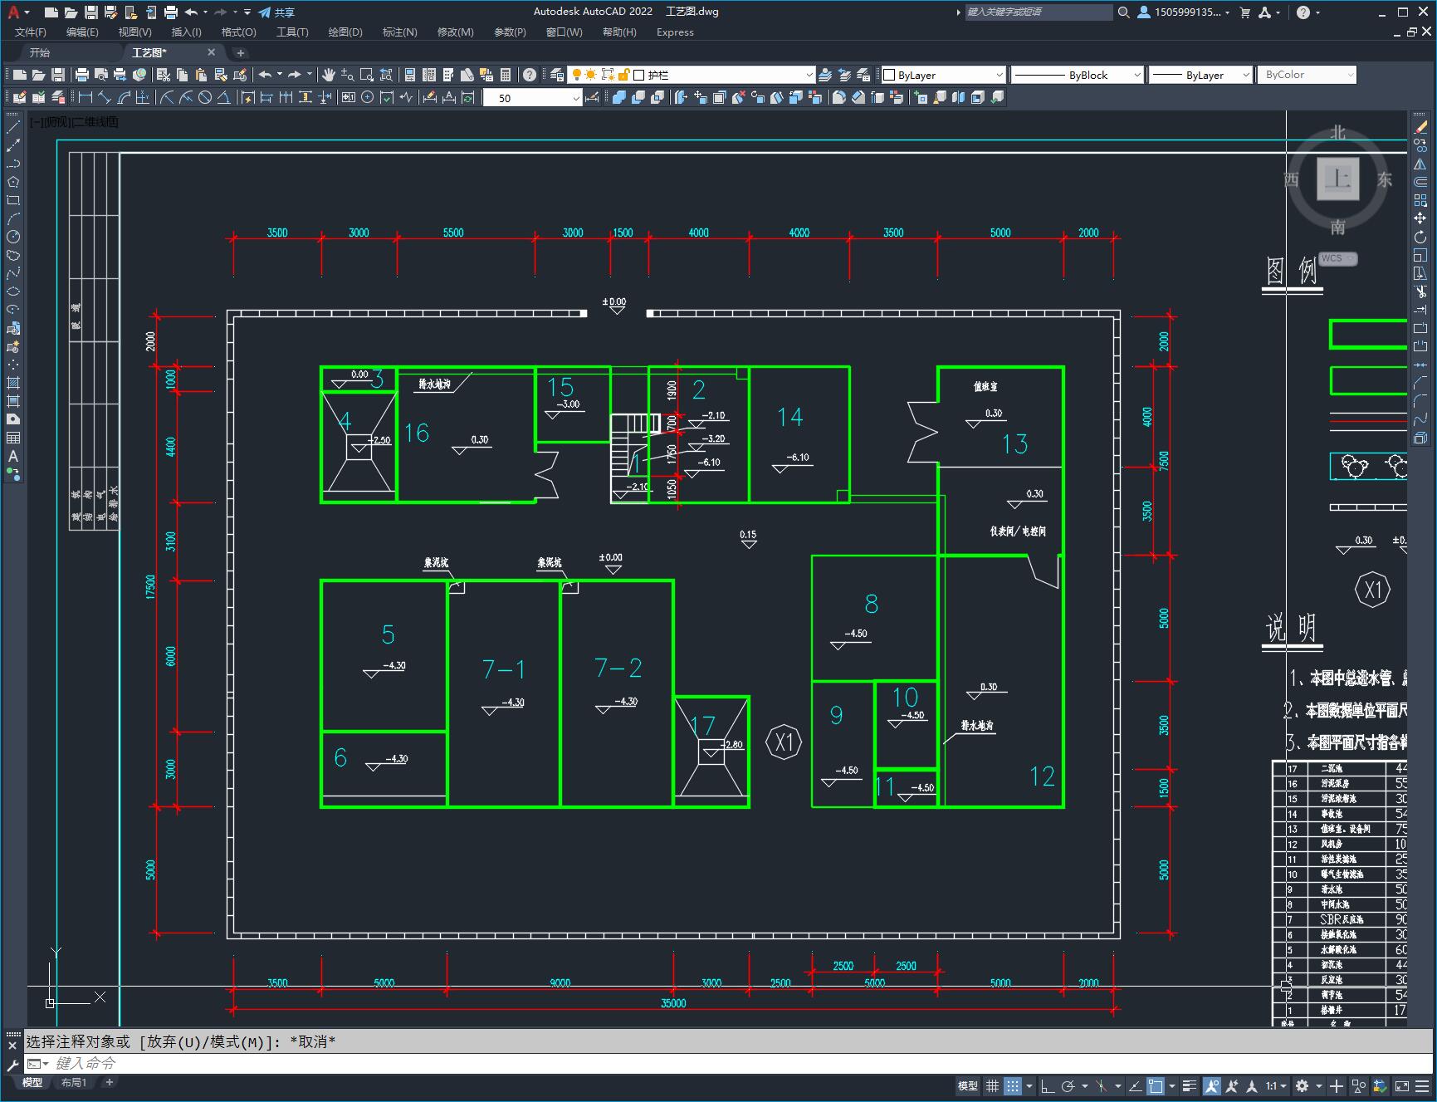The image size is (1437, 1102).
Task: Click the layer color swatch beside 护栏
Action: [x=639, y=75]
